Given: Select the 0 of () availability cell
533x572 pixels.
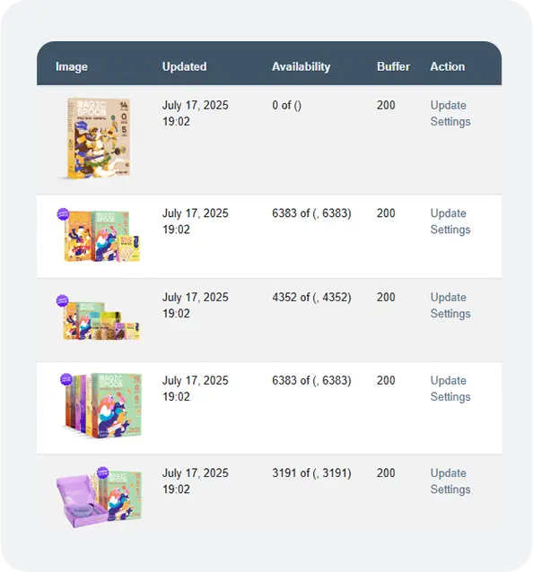Looking at the screenshot, I should click(286, 106).
